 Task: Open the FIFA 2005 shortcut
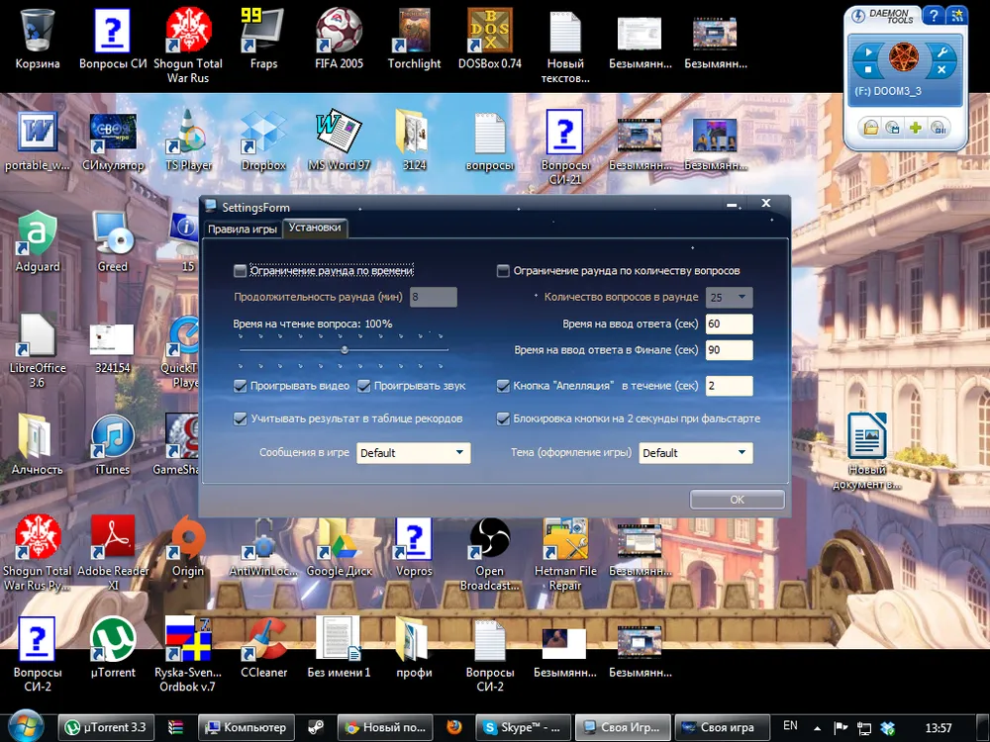pyautogui.click(x=339, y=34)
